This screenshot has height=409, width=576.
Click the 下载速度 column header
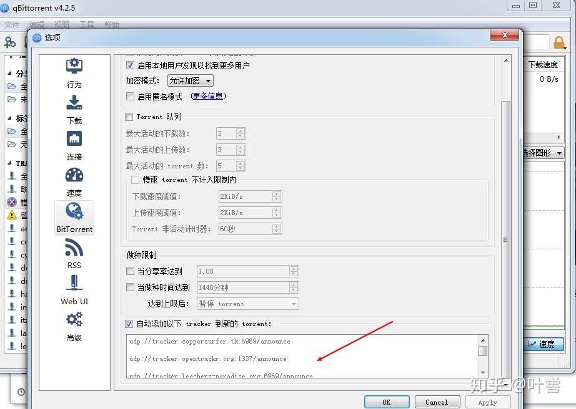click(x=544, y=64)
